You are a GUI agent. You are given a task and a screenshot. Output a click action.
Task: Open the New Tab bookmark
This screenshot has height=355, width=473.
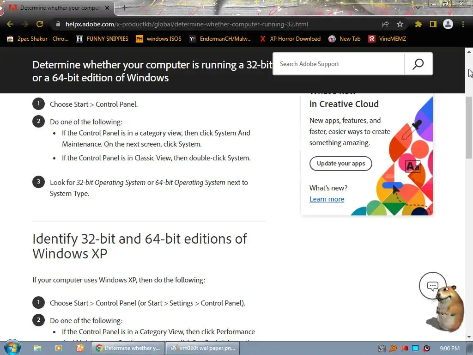[x=345, y=39]
